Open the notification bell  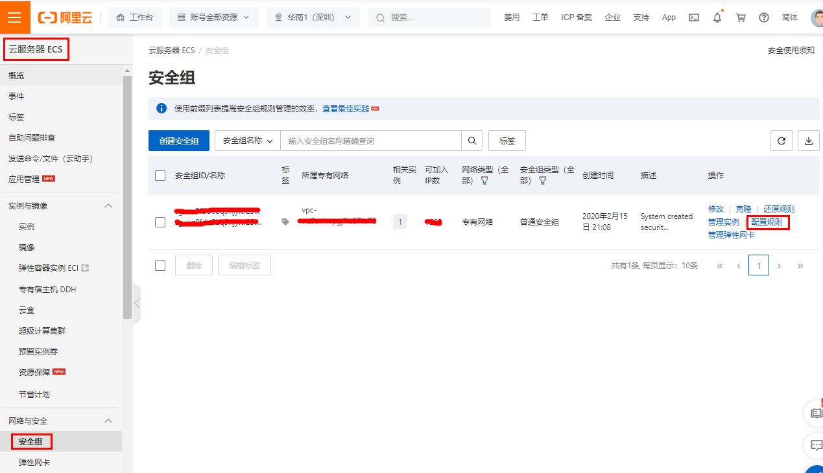tap(717, 17)
